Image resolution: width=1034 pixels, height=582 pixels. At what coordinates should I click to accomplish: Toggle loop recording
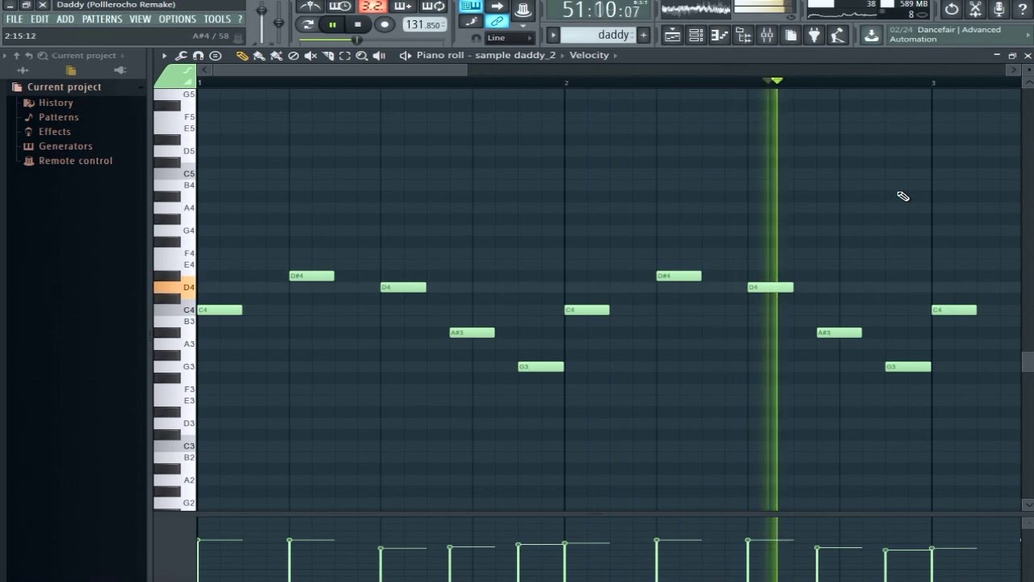[435, 6]
